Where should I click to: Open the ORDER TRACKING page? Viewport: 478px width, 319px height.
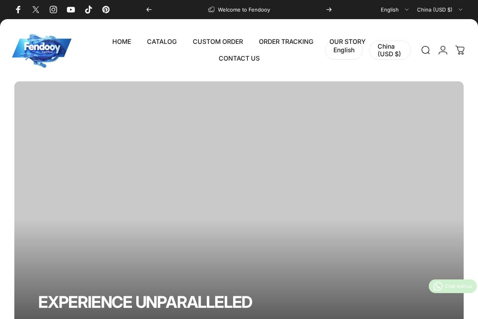click(x=286, y=41)
